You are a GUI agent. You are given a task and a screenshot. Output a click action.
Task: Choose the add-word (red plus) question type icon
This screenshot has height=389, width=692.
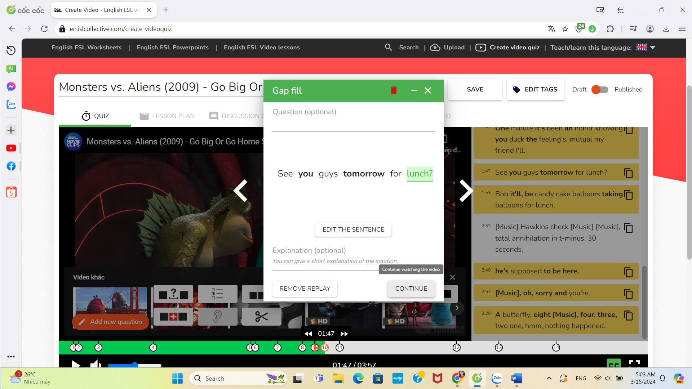click(x=173, y=316)
